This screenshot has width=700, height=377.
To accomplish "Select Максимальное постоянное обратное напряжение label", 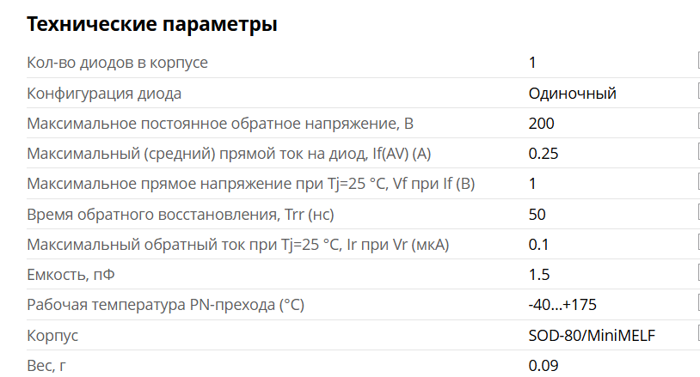I will pyautogui.click(x=220, y=124).
